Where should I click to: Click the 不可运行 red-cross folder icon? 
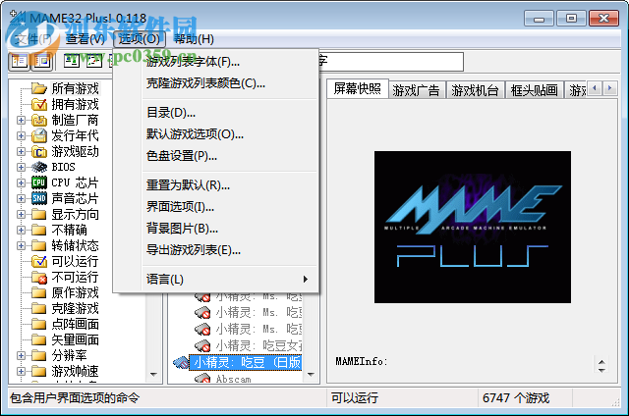(39, 277)
